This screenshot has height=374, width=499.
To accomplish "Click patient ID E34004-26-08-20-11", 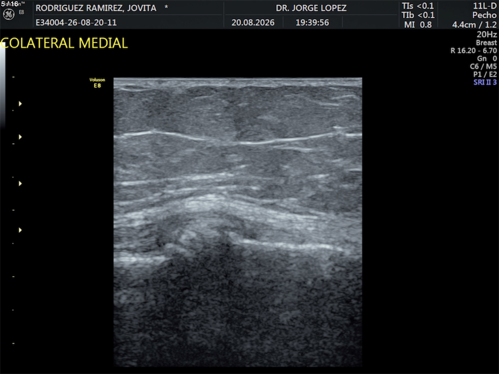I will 76,22.
